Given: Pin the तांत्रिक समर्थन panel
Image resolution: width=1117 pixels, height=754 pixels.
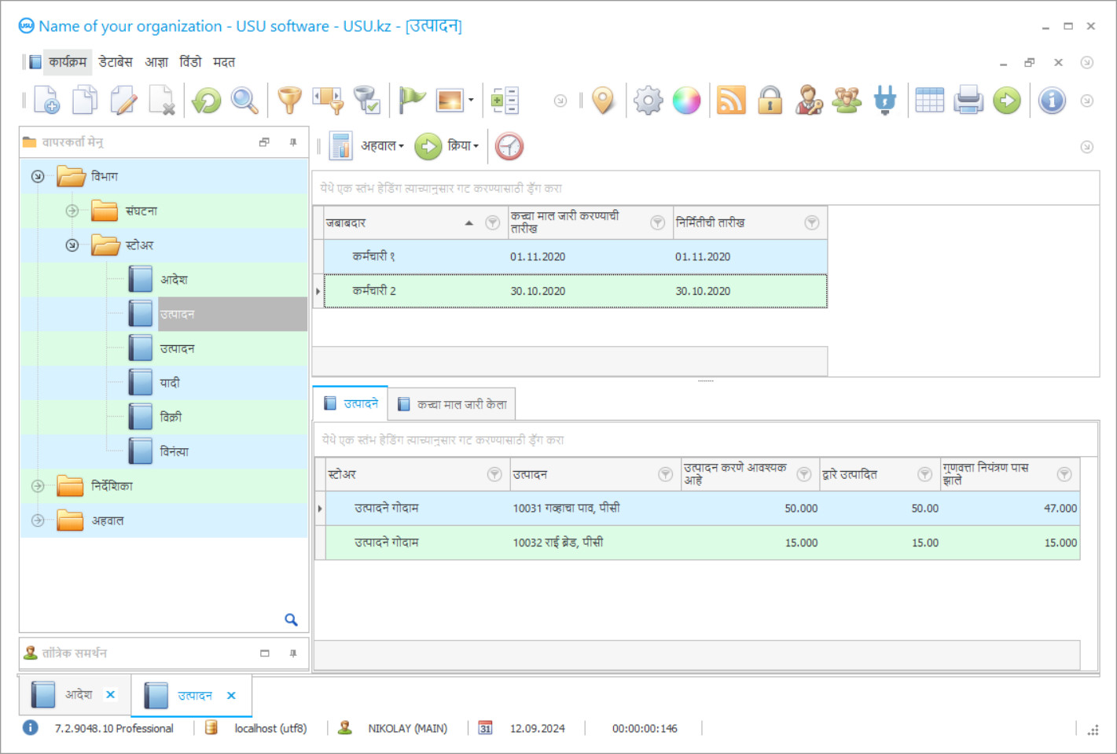Looking at the screenshot, I should 293,653.
